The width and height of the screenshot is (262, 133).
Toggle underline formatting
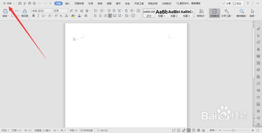(43, 16)
